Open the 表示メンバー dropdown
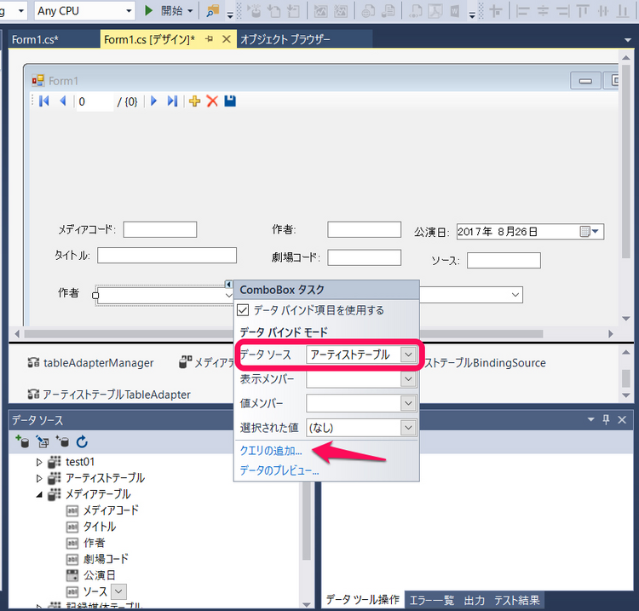 [407, 379]
